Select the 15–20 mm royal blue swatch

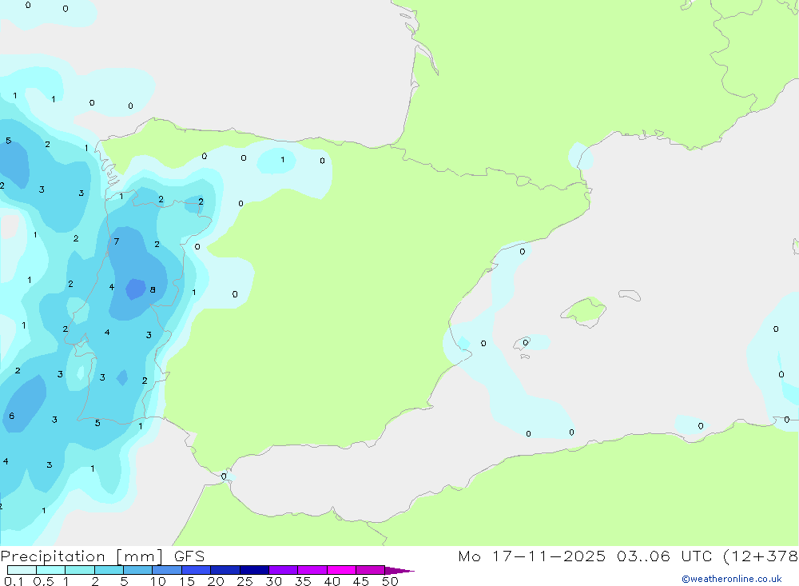[197, 570]
